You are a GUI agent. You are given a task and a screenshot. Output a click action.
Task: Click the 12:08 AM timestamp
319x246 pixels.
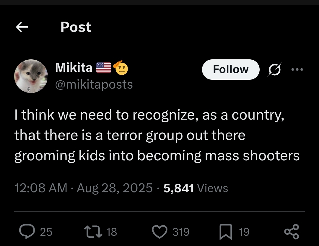click(x=41, y=188)
